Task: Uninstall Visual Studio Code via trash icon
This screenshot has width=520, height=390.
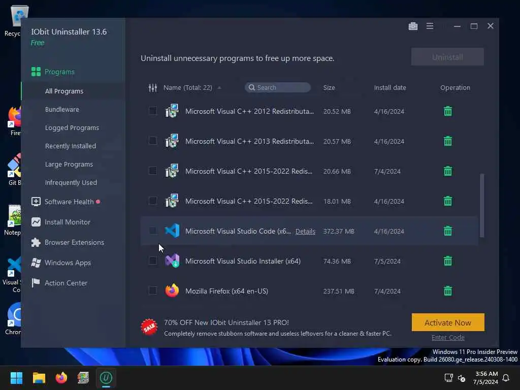Action: [448, 231]
